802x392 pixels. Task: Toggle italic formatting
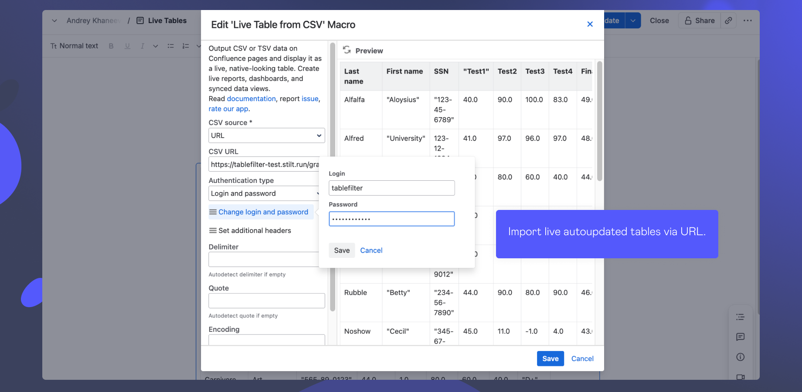click(x=142, y=46)
